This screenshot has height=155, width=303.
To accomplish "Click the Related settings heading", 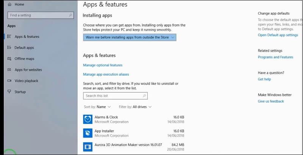I will 270,51.
